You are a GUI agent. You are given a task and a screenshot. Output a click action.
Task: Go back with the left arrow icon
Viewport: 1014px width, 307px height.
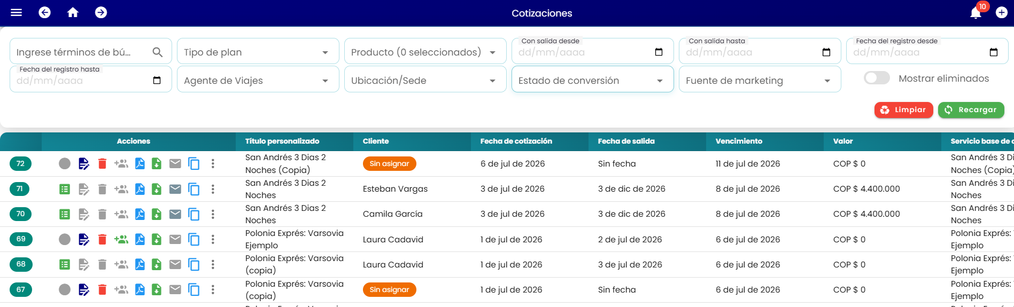[x=45, y=12]
